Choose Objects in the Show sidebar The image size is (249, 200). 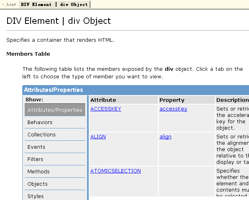coord(37,184)
